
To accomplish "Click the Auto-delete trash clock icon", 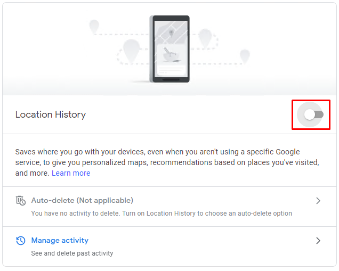I will pyautogui.click(x=21, y=201).
